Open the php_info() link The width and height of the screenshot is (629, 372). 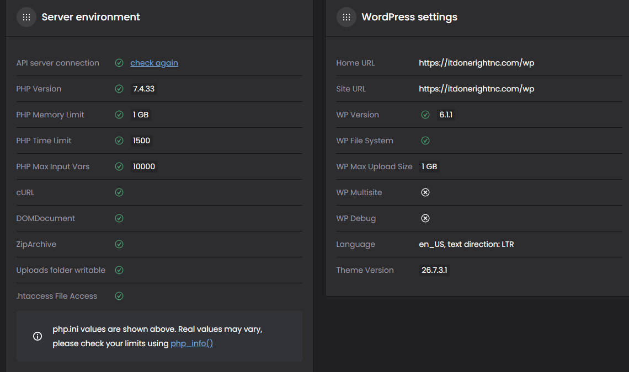coord(192,343)
